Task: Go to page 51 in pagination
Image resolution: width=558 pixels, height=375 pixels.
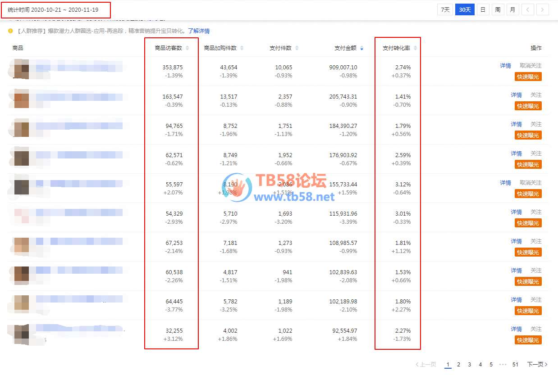Action: (515, 365)
